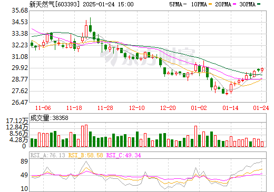Screen dimensions: 274x192
Task: Select the 11-18 date axis label
Action: tap(74, 108)
